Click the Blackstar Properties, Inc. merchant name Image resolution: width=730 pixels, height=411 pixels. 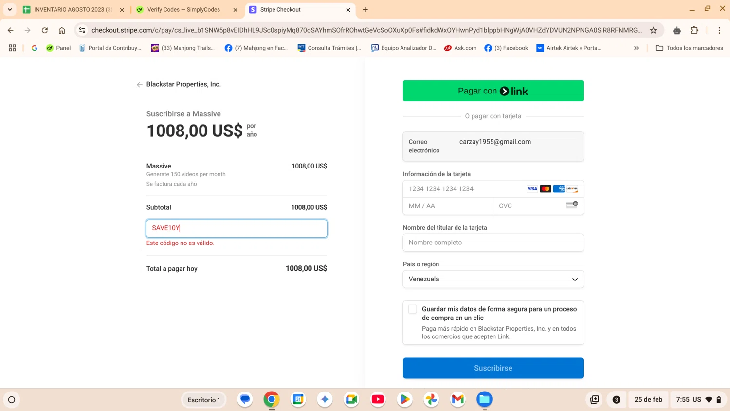click(183, 84)
